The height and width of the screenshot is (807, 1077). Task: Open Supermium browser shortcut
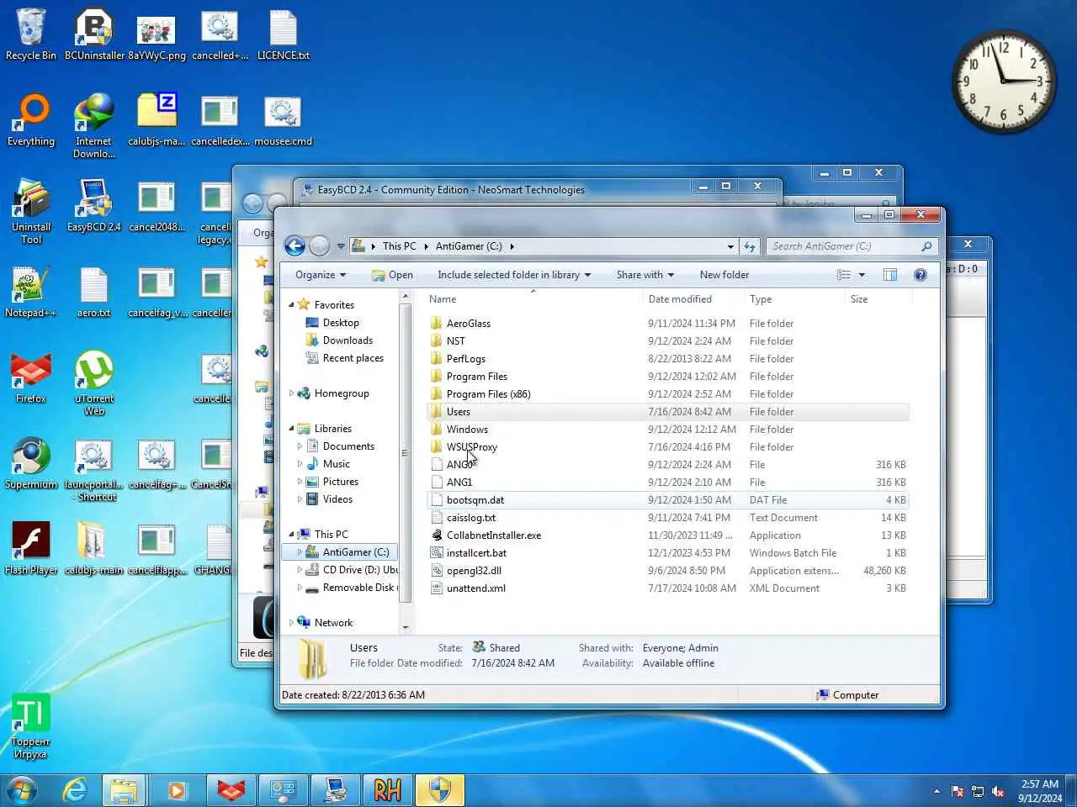click(x=31, y=463)
